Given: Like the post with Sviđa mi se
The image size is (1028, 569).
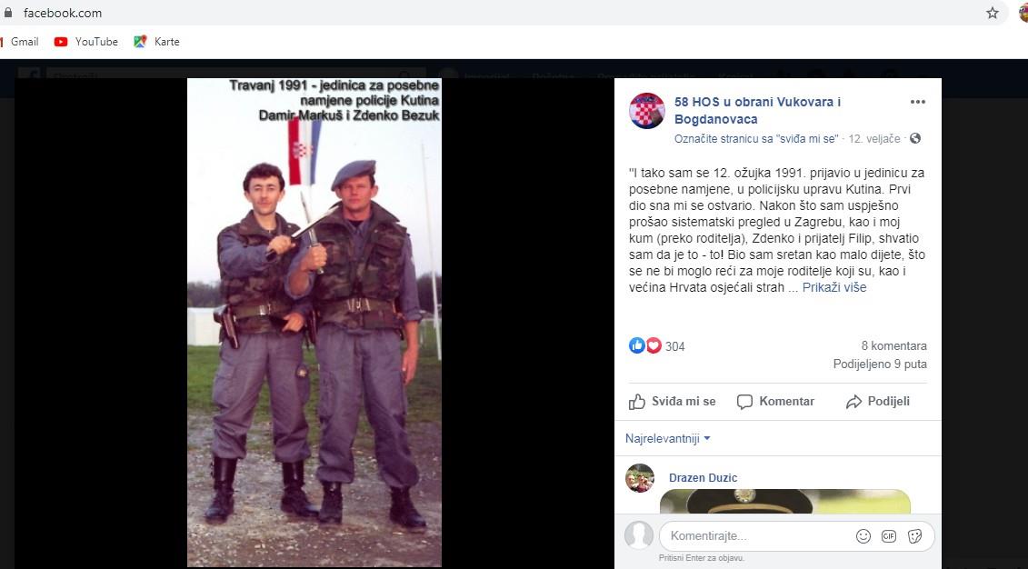Looking at the screenshot, I should (672, 402).
